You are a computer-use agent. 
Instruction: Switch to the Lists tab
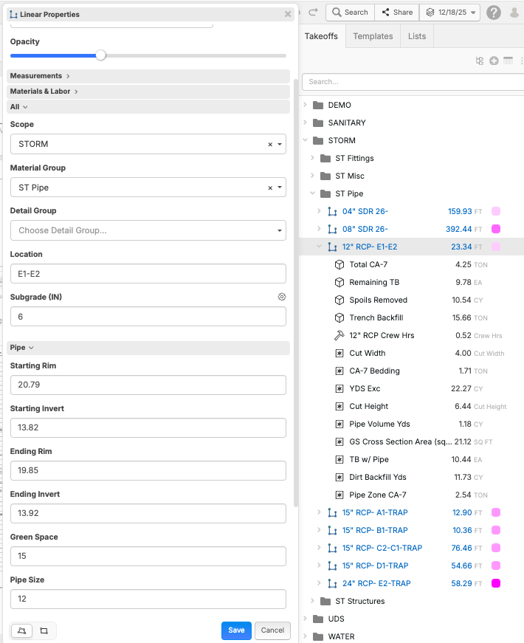coord(416,36)
